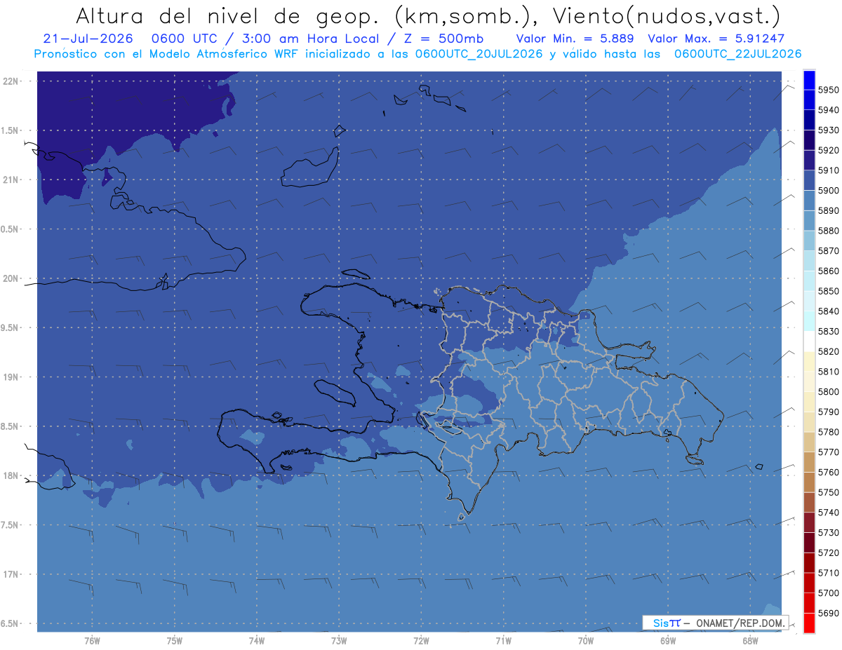Click the 'ONAMET/REP.DOM.' credit label
The width and height of the screenshot is (842, 650).
[x=740, y=623]
